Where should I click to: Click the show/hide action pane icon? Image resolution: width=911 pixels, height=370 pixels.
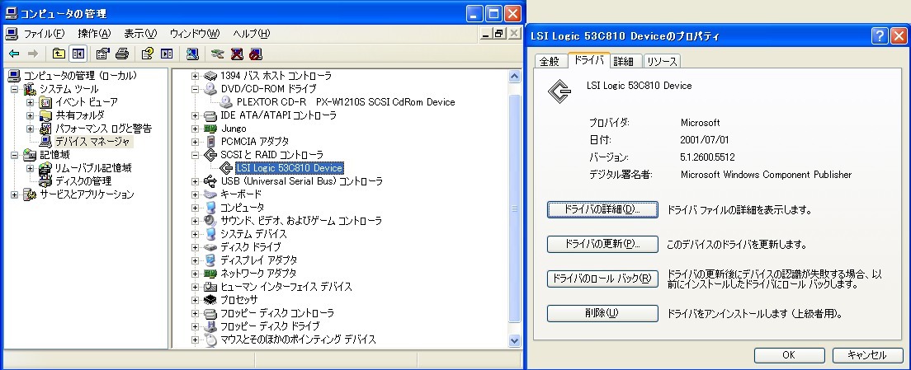(167, 54)
